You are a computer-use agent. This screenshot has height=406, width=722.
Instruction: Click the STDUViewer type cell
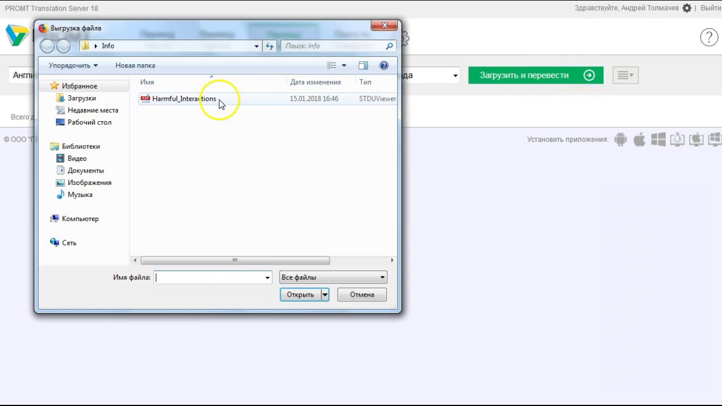click(x=377, y=99)
